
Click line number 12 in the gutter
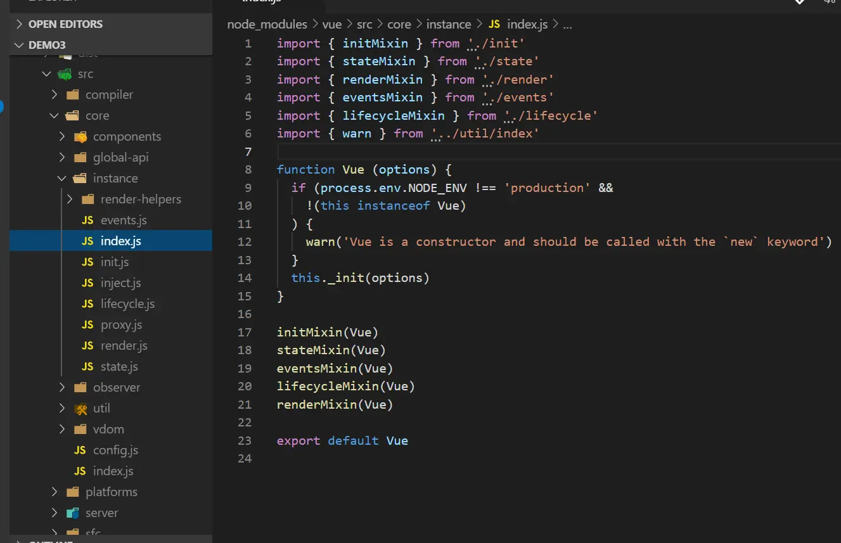245,242
